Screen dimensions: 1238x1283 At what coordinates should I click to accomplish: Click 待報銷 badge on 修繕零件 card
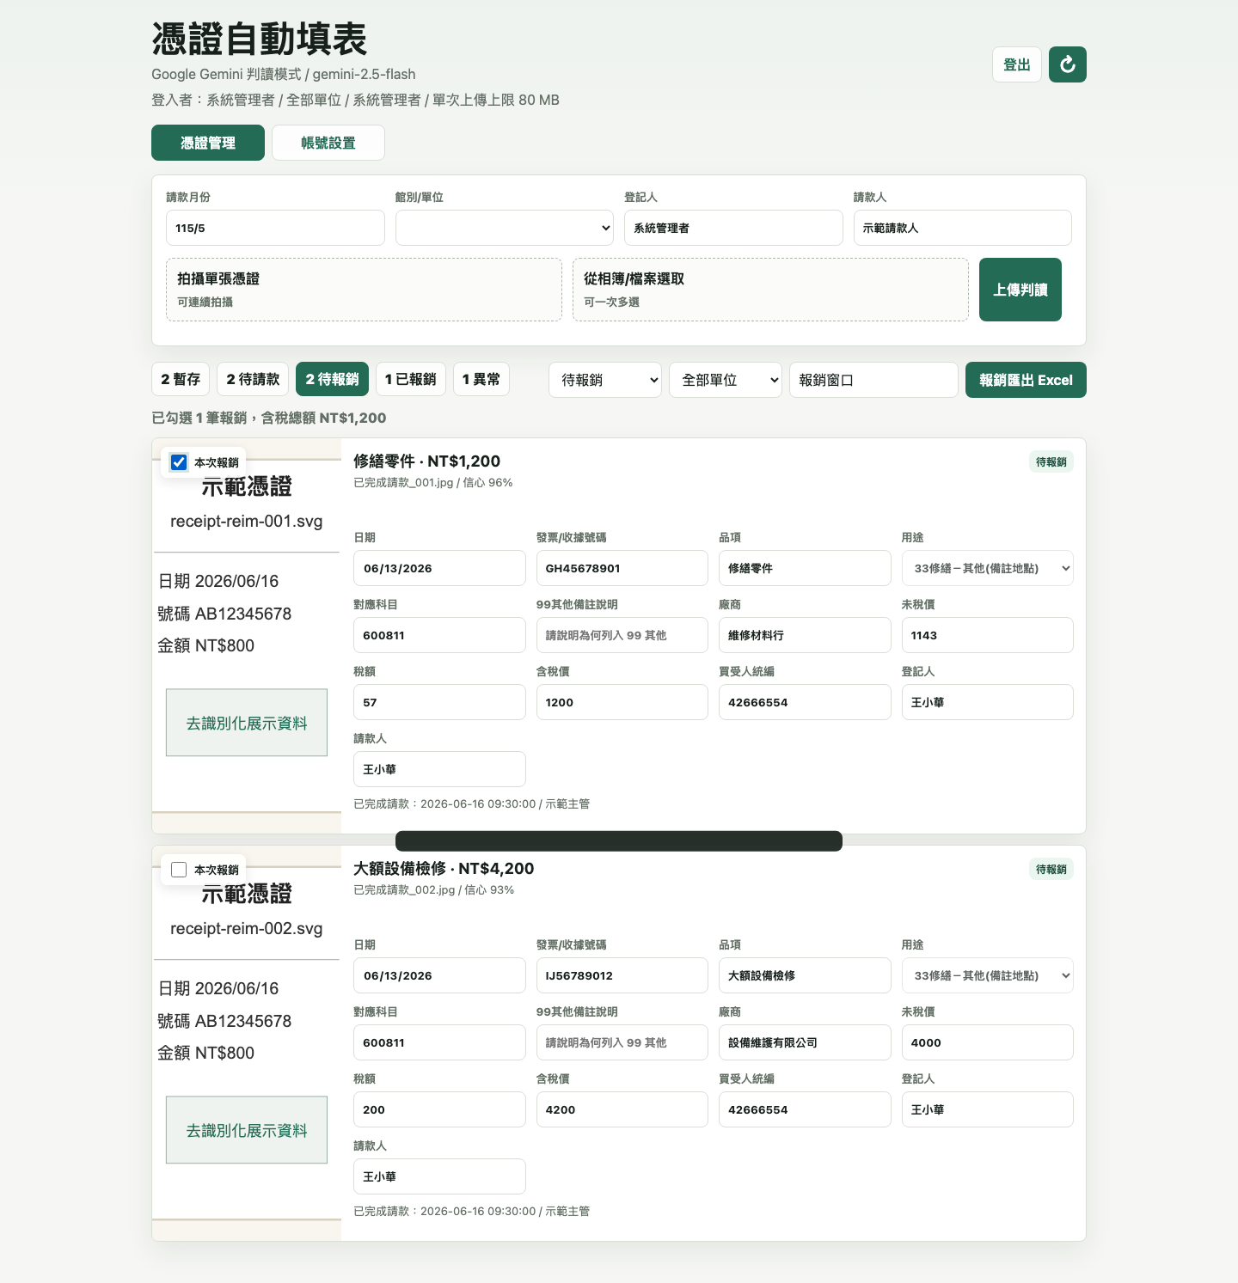(1051, 461)
